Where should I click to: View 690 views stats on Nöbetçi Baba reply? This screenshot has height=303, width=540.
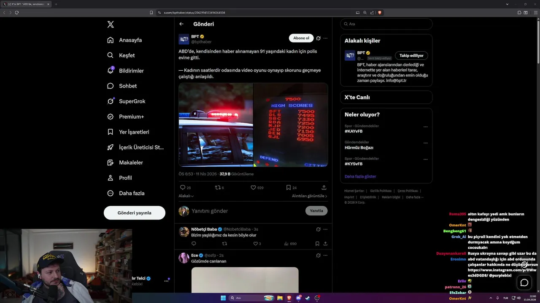click(x=290, y=244)
